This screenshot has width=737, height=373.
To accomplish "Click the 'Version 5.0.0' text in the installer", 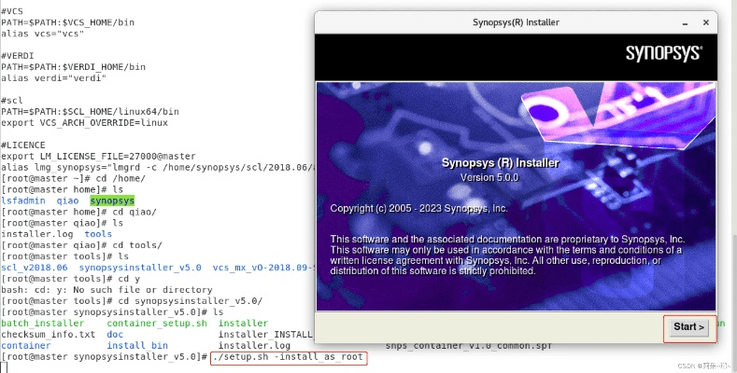I will [489, 177].
